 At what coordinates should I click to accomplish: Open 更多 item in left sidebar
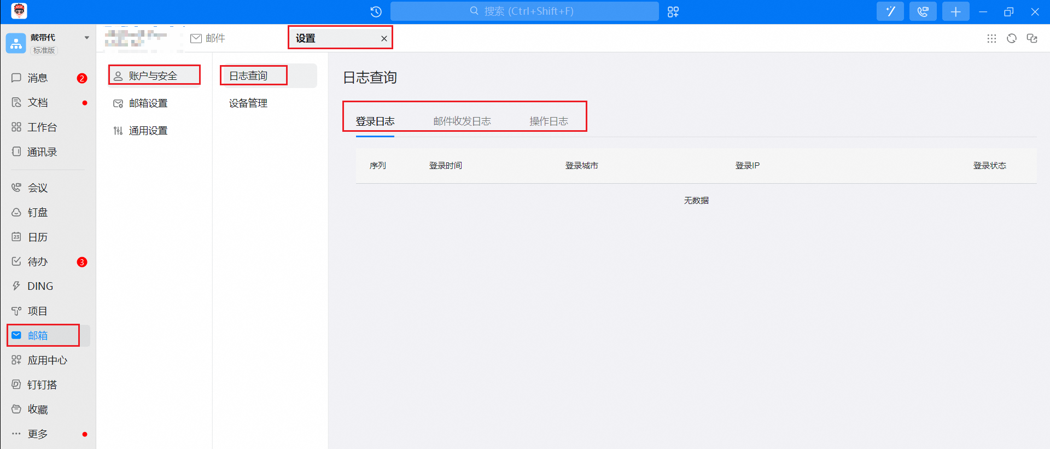click(x=38, y=434)
